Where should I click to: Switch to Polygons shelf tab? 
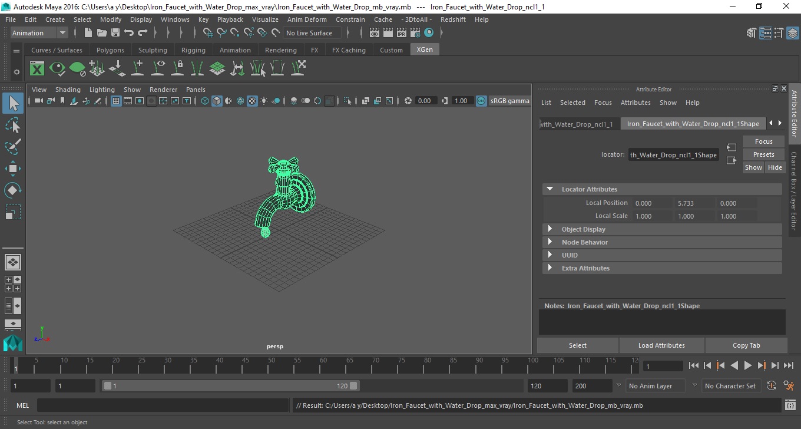110,50
